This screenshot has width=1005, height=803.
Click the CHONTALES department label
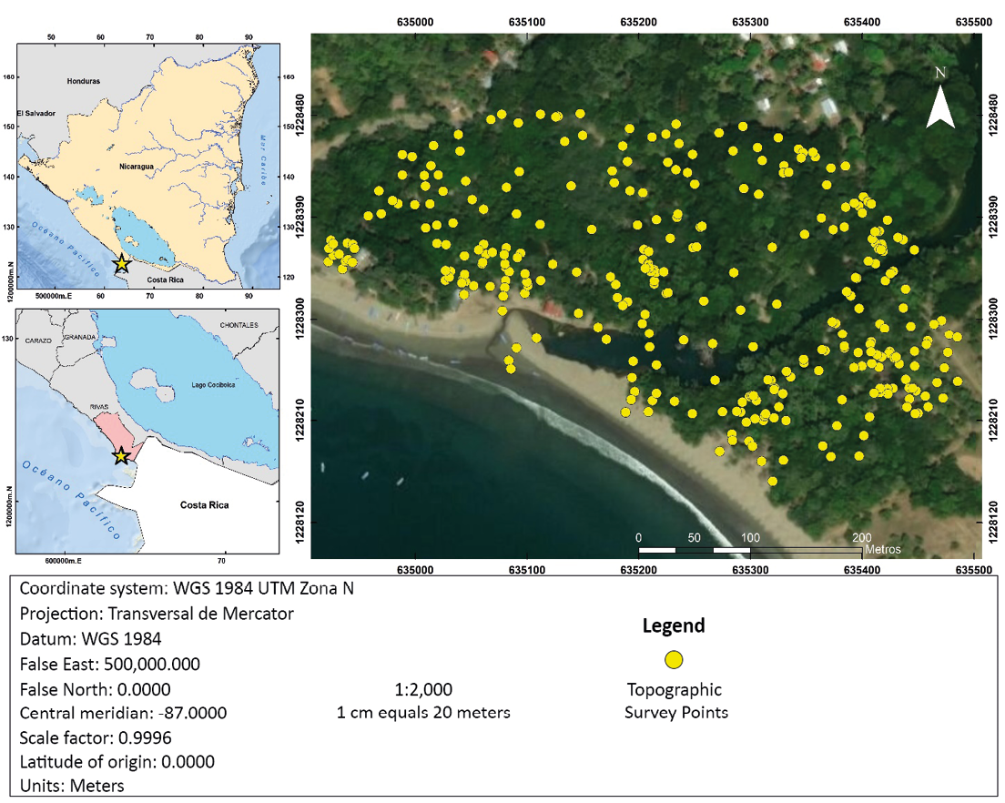point(239,325)
